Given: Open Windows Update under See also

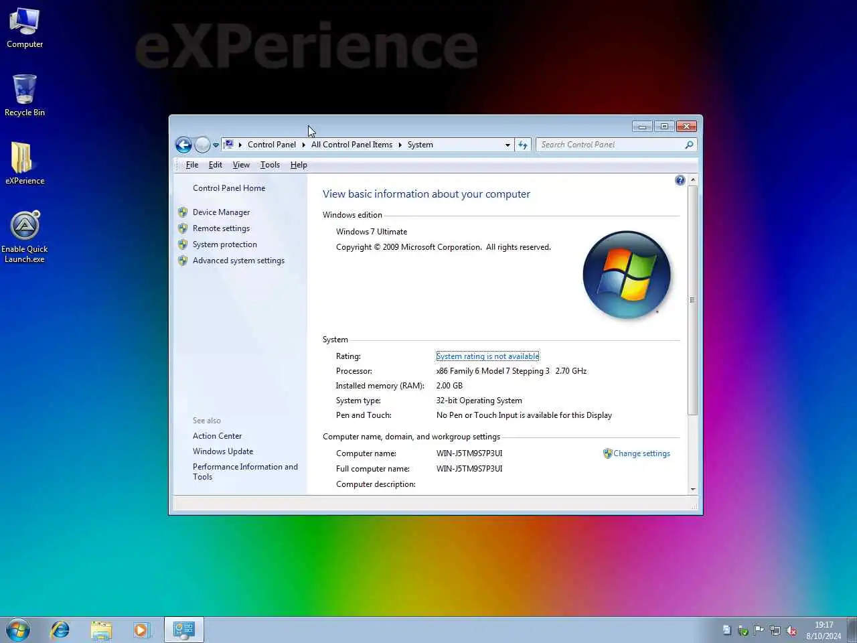Looking at the screenshot, I should click(223, 451).
